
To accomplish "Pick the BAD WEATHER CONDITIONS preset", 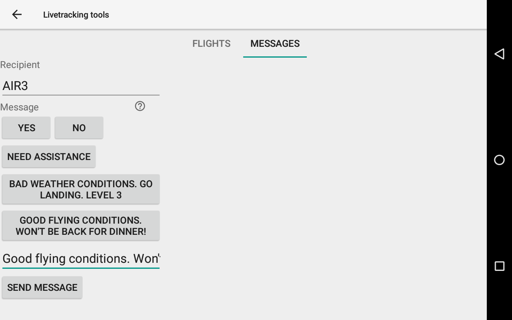I will tap(81, 189).
